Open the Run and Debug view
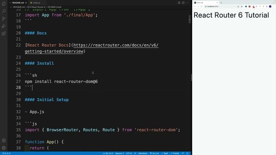The width and height of the screenshot is (276, 155). 4,26
